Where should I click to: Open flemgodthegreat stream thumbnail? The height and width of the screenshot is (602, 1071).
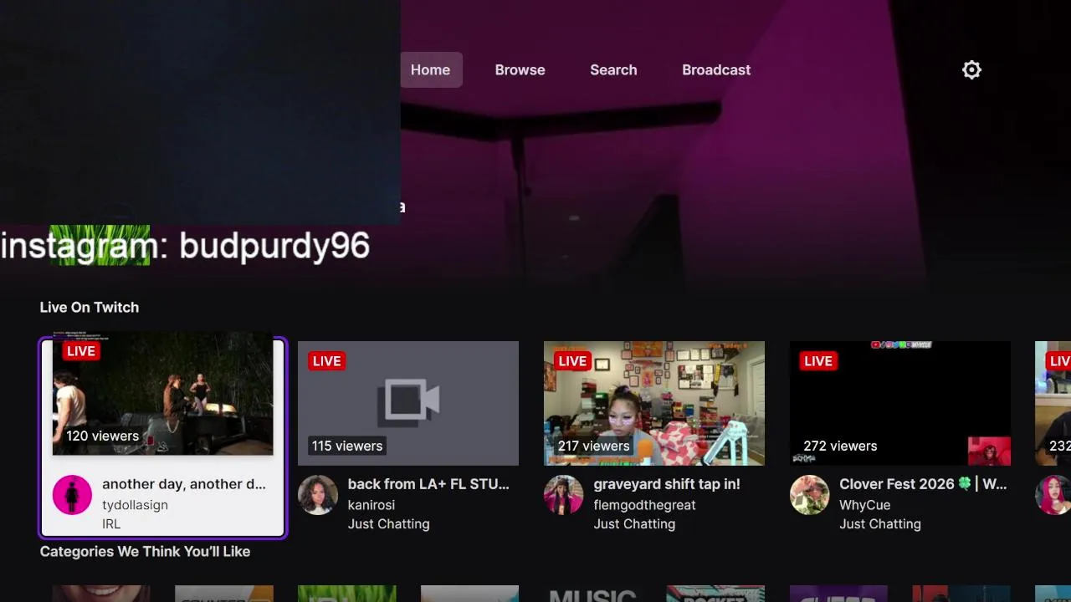click(654, 403)
